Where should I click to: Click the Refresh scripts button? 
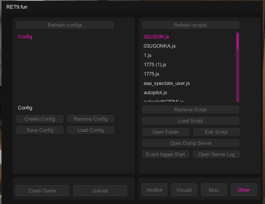coord(190,25)
